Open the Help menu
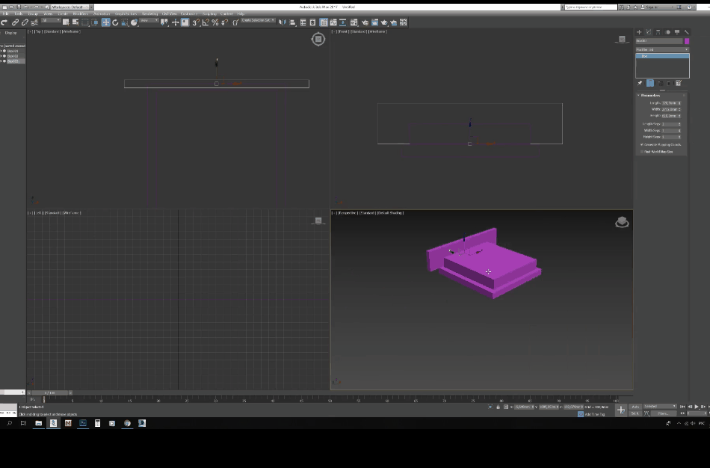Image resolution: width=710 pixels, height=468 pixels. pyautogui.click(x=241, y=13)
